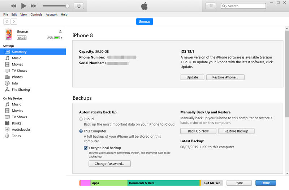
Task: Click Restore Backup button
Action: 236,131
